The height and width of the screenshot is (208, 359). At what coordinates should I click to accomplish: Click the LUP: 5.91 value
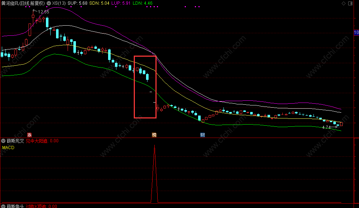tap(121, 3)
